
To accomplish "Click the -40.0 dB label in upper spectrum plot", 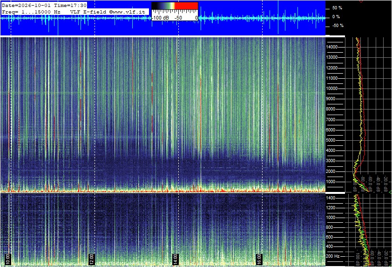I will 378,184.
